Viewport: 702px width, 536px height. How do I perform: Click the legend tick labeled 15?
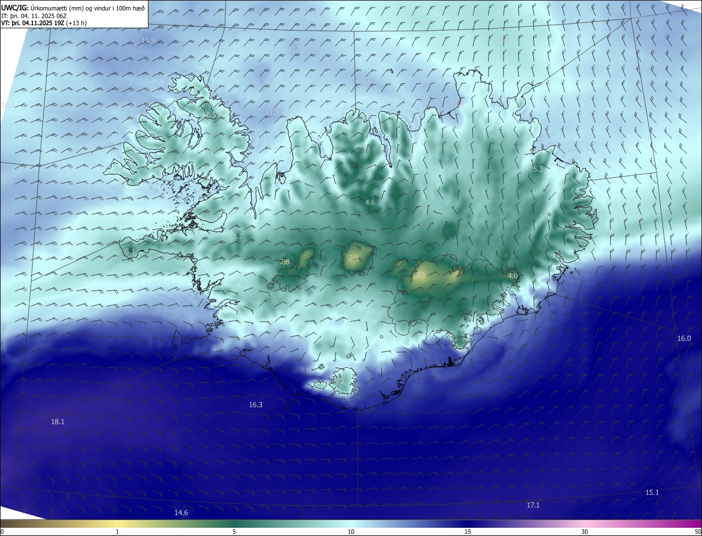pyautogui.click(x=468, y=532)
